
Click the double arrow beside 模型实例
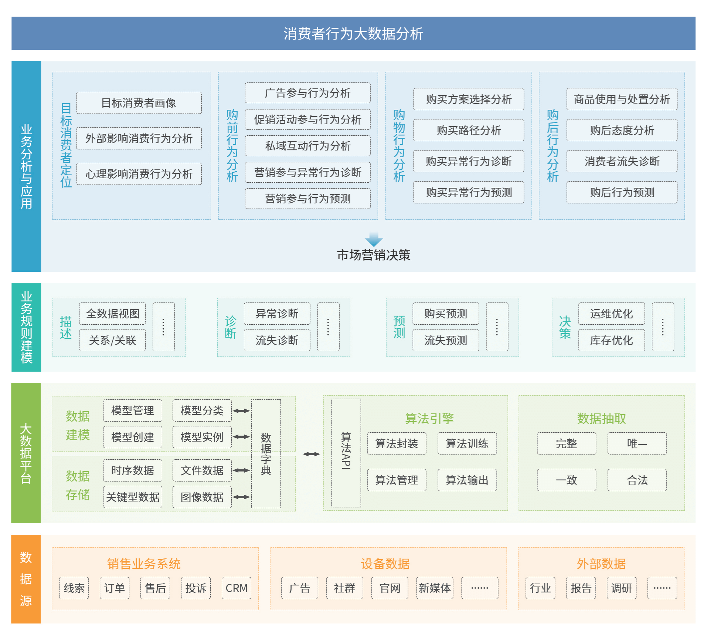coord(241,437)
